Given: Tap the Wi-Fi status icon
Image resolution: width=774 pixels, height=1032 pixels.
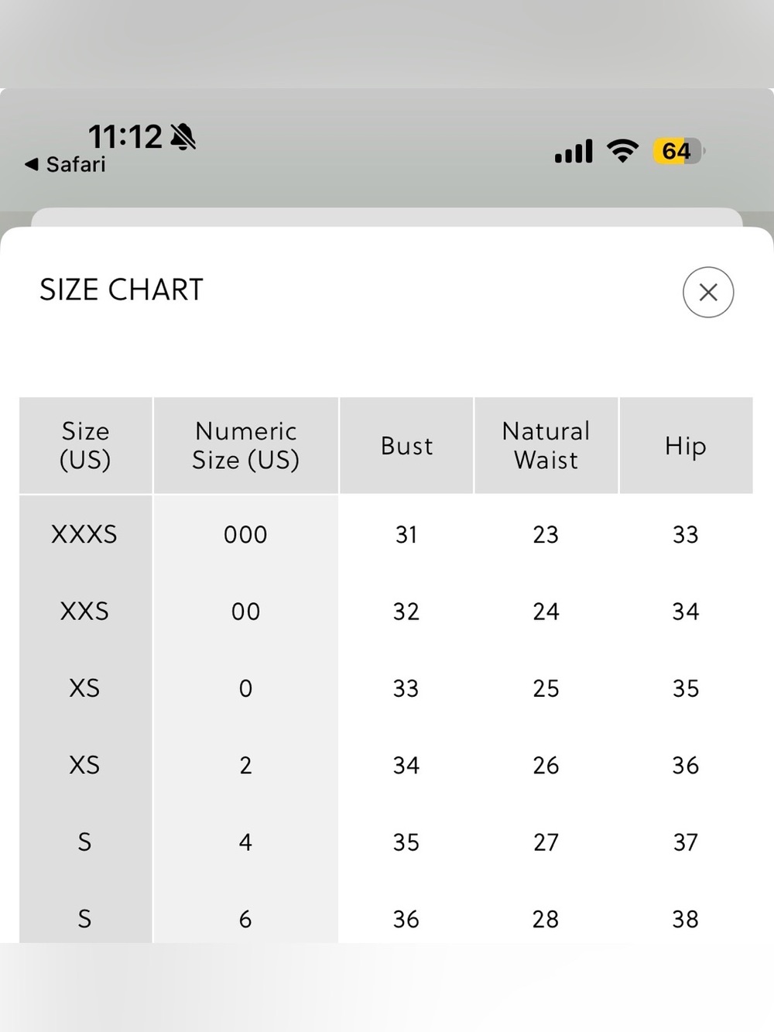Looking at the screenshot, I should click(x=622, y=150).
